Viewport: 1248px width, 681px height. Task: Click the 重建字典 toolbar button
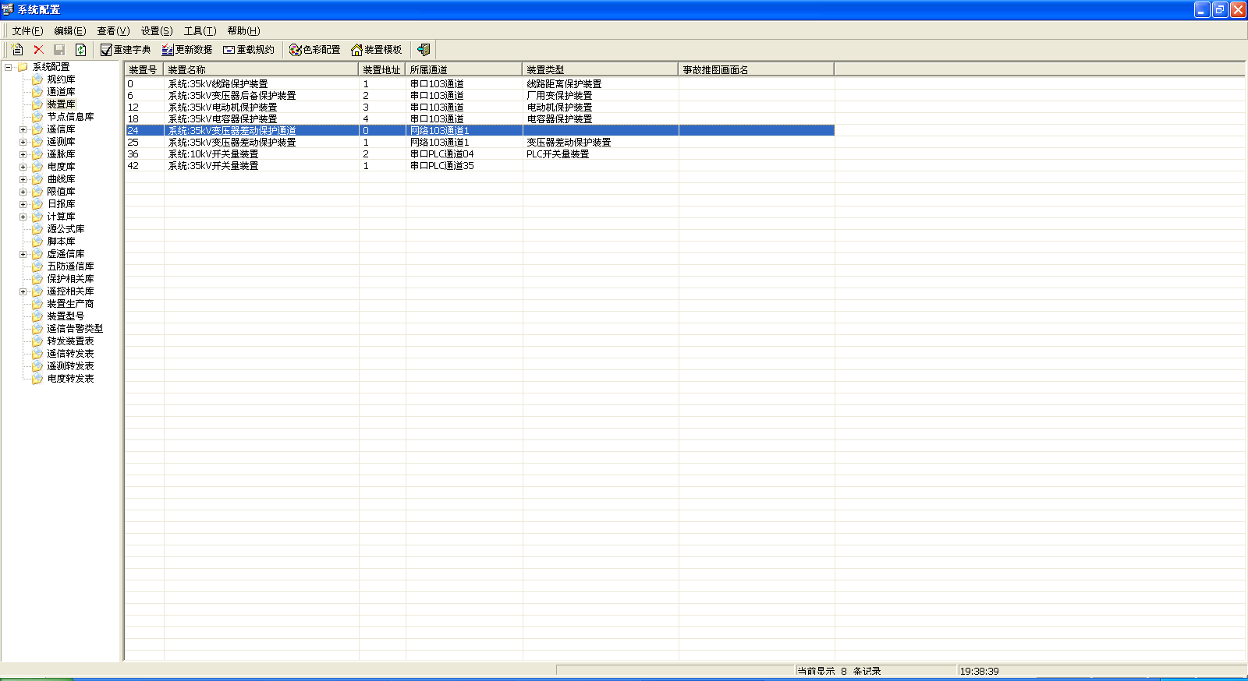click(126, 50)
